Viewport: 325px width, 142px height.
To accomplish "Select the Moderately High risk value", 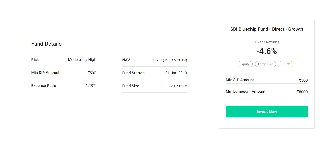I will click(82, 60).
